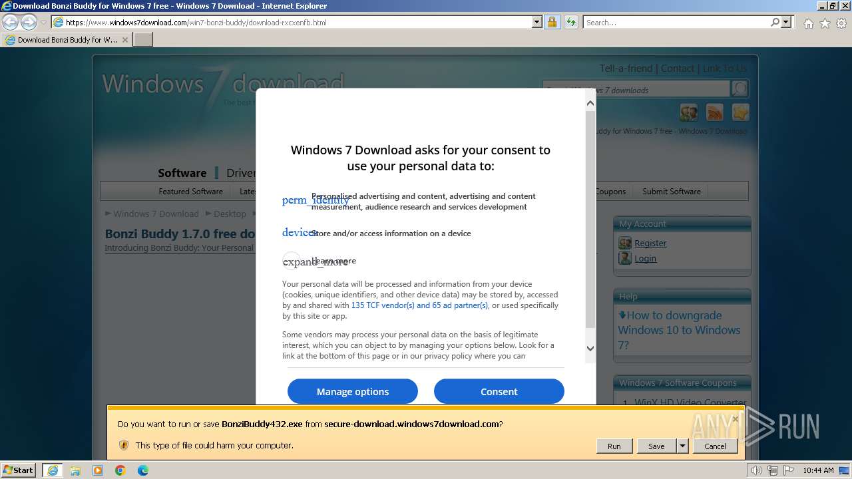This screenshot has width=852, height=479.
Task: Click the Tell-a-friend link
Action: (626, 69)
